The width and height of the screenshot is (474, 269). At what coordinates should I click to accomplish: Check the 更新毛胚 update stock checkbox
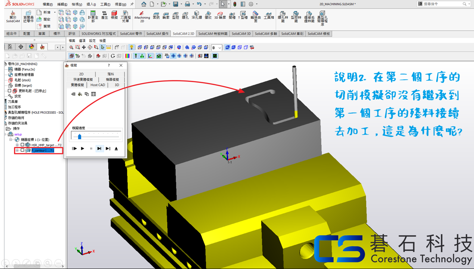pos(10,91)
